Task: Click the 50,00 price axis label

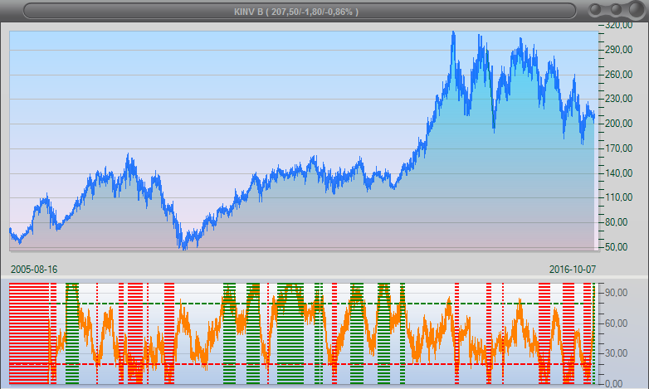Action: [617, 247]
